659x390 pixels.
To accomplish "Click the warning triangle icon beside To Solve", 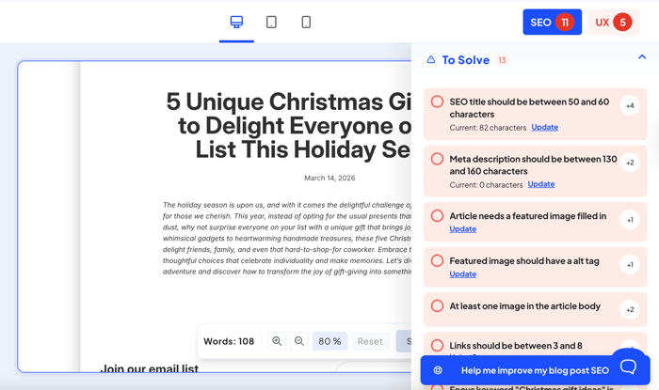I will pyautogui.click(x=431, y=59).
